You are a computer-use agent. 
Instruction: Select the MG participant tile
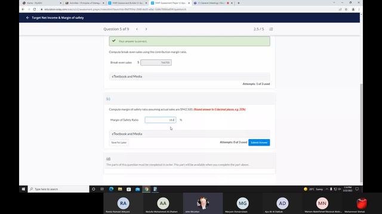point(242,203)
